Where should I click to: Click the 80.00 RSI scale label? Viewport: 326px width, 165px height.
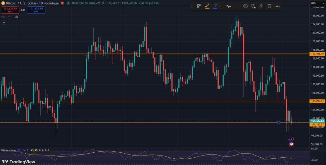tap(314, 149)
